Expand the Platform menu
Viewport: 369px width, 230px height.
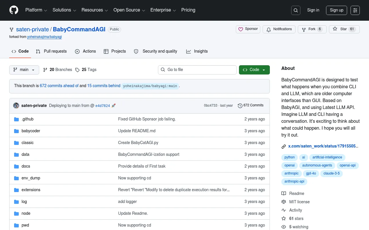(x=36, y=10)
